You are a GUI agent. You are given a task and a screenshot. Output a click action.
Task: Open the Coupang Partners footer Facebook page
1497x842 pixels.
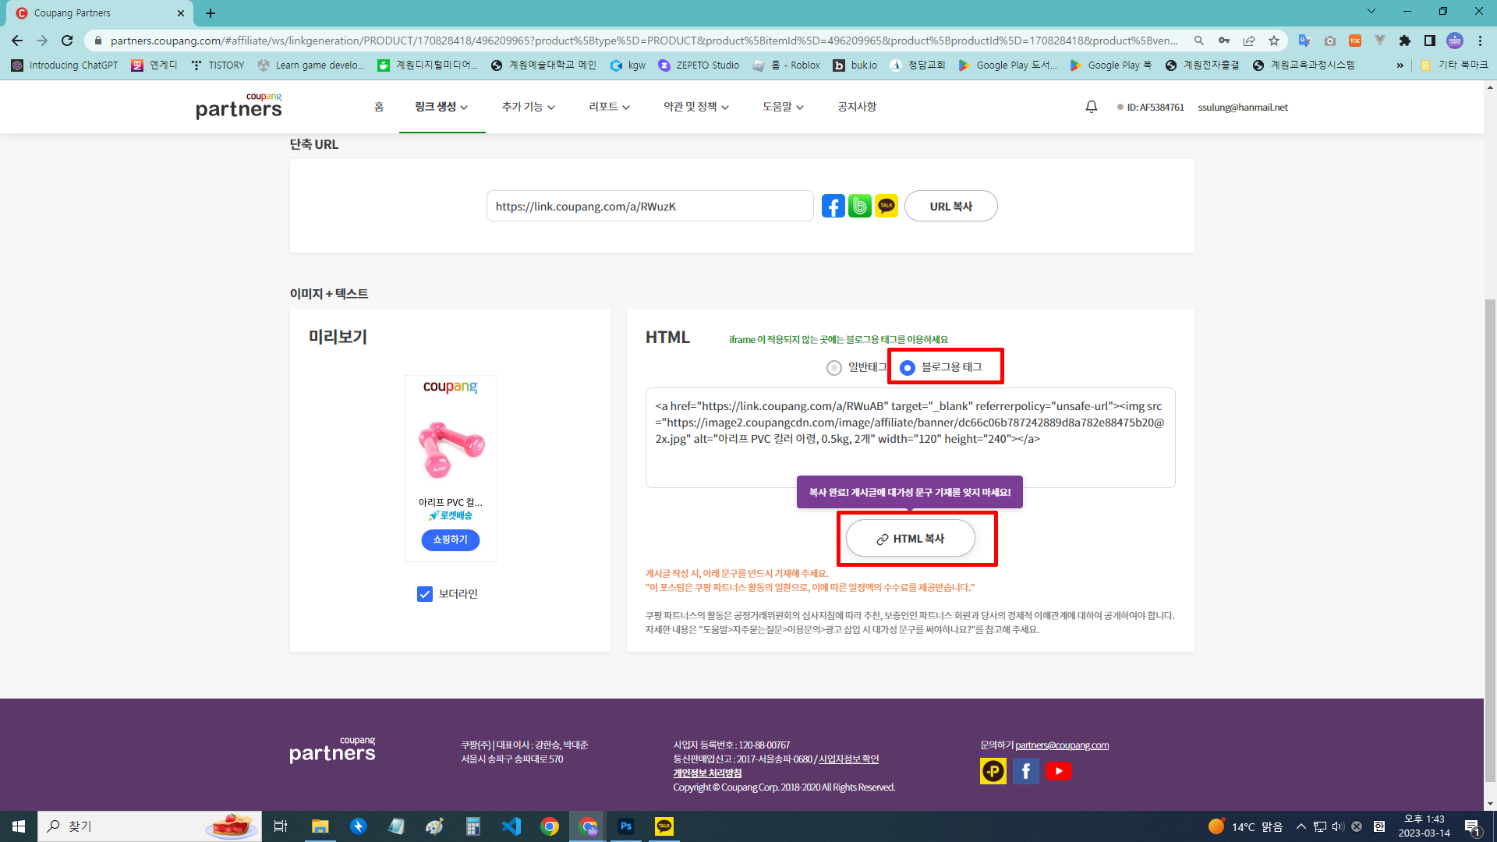[x=1025, y=771]
